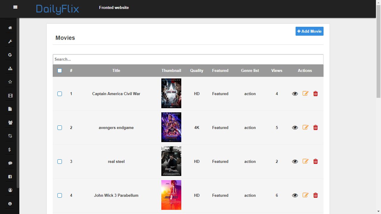Check the Captain America Civil War row checkbox
Screen dimensions: 381x214
pos(60,94)
